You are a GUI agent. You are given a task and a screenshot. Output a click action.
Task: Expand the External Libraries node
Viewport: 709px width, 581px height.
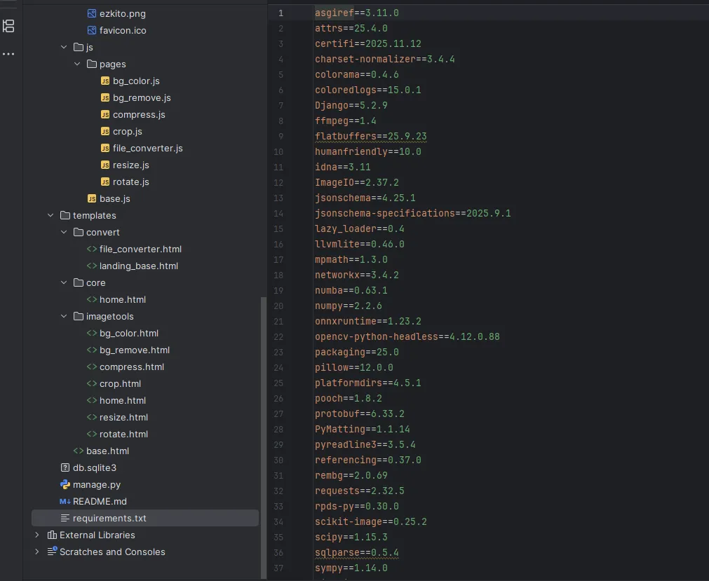[37, 535]
